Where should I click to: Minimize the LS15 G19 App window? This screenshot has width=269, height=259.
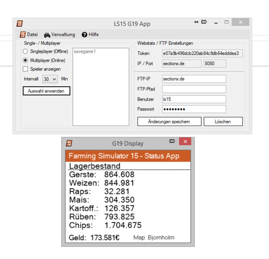point(216,22)
